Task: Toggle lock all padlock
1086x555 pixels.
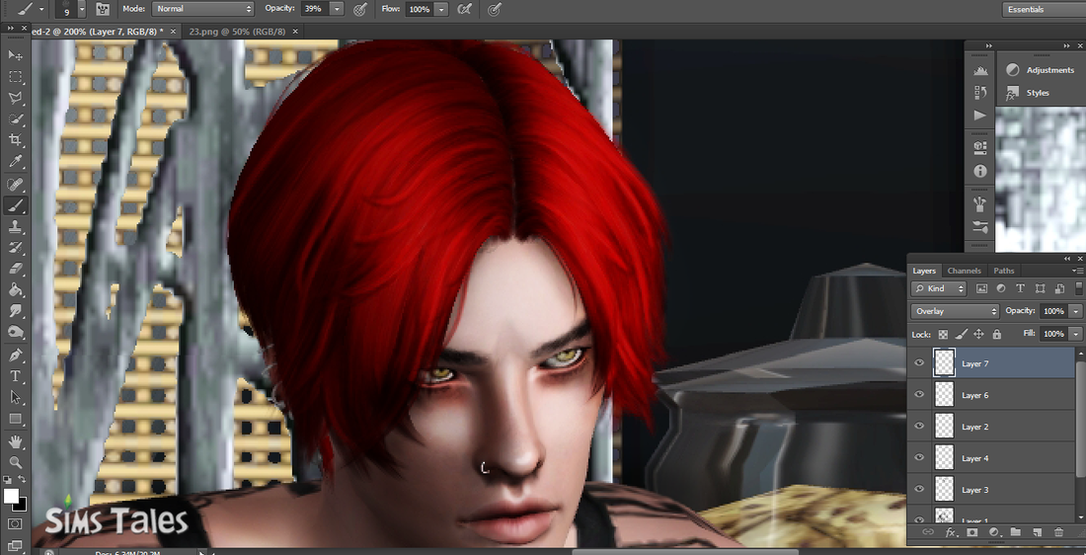Action: coord(997,334)
